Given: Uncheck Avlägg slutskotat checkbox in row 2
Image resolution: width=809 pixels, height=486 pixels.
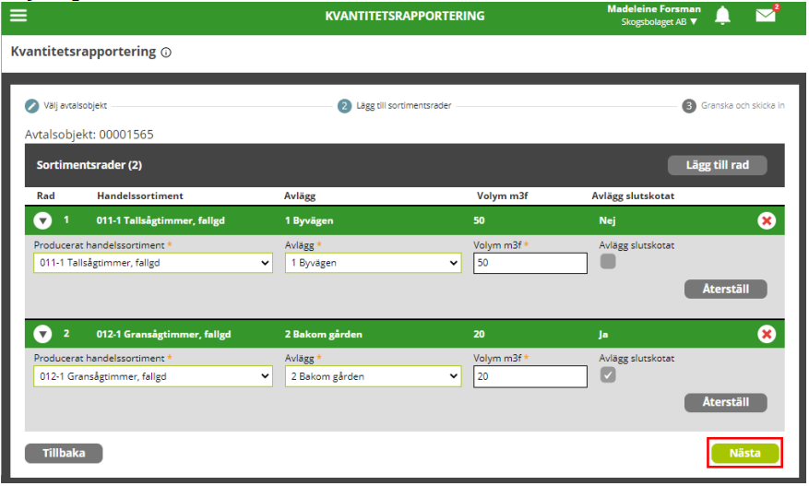Looking at the screenshot, I should [x=608, y=375].
